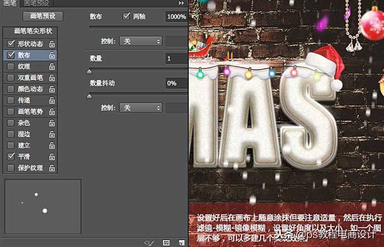
Task: Uncheck the 散布 checkbox in the list
Action: pos(11,55)
